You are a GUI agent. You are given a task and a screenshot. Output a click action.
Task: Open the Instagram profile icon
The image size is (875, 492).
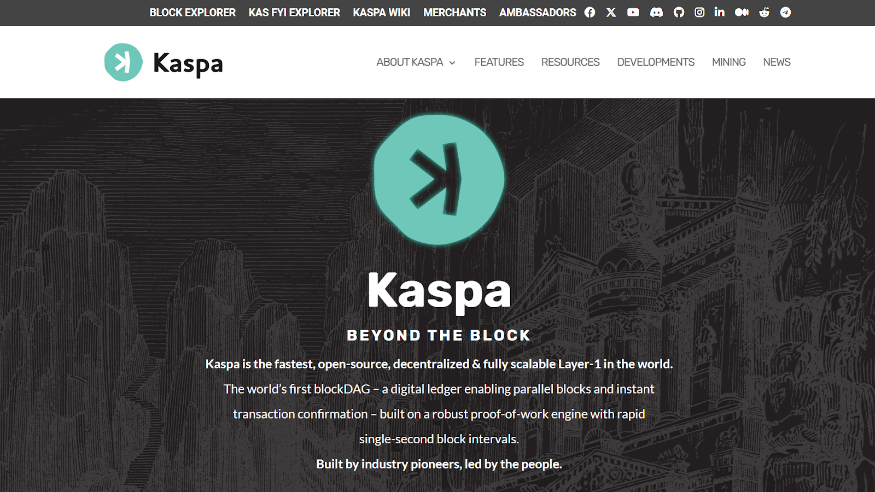click(699, 12)
